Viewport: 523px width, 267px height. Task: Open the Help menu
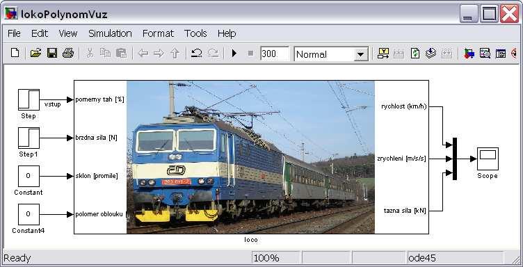tap(227, 33)
